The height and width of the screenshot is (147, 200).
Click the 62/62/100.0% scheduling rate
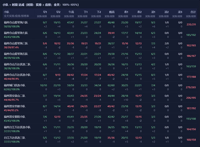point(12,89)
